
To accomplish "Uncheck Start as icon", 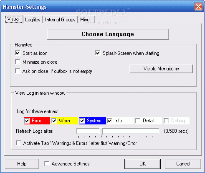I will 18,53.
